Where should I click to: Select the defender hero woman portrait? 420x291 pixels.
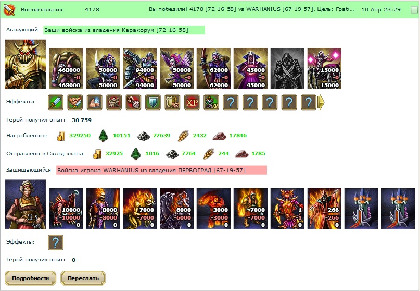pos(26,204)
